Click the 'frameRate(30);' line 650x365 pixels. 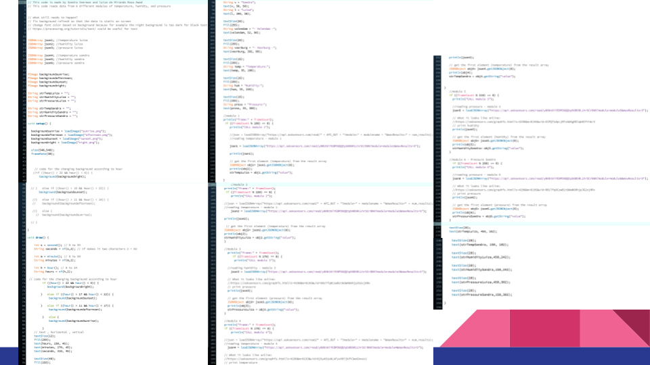(42, 154)
